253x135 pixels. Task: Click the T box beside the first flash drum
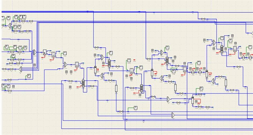point(65,53)
